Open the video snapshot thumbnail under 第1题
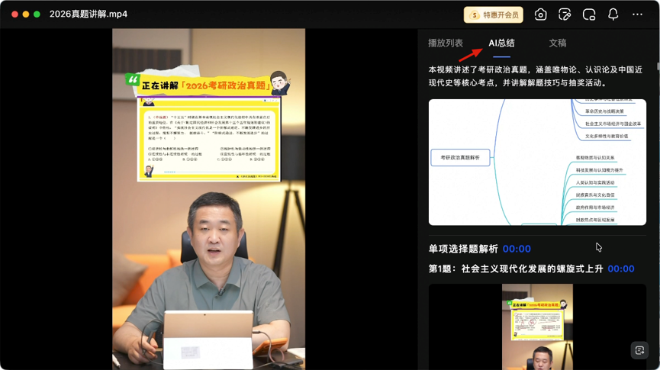The width and height of the screenshot is (660, 370). point(537,327)
